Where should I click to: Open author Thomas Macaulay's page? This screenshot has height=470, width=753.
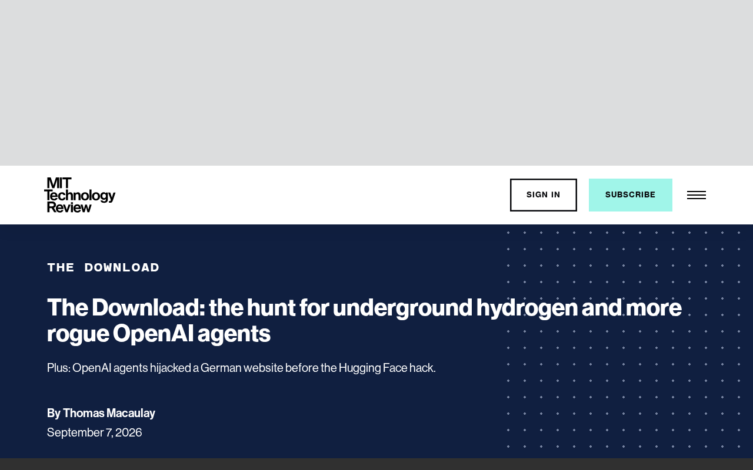(109, 413)
